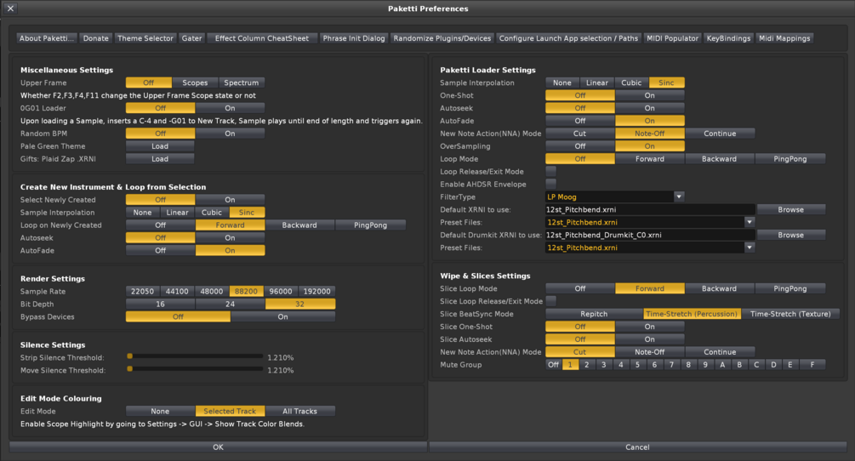Turn OverSampling Off
855x461 pixels.
pyautogui.click(x=579, y=146)
